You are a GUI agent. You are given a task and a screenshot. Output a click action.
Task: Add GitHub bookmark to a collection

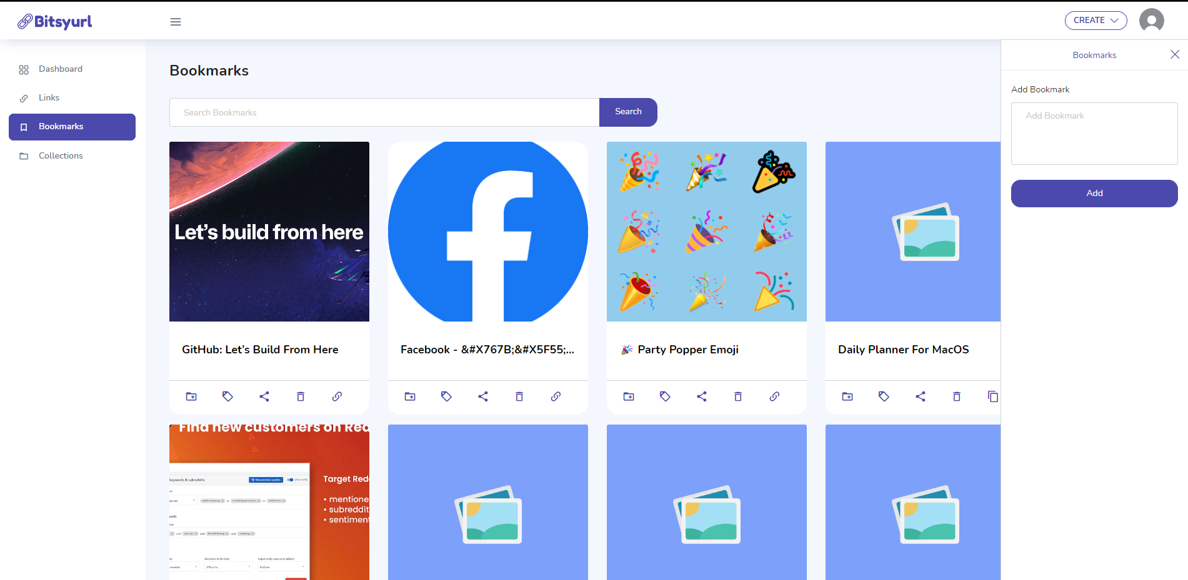tap(191, 396)
